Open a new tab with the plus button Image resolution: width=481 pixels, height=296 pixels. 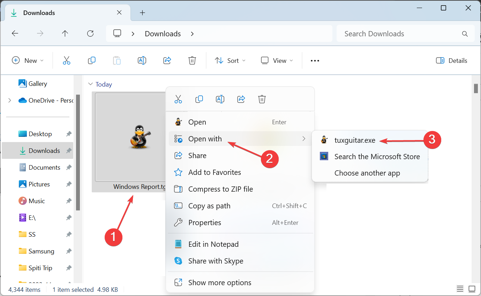tap(142, 13)
